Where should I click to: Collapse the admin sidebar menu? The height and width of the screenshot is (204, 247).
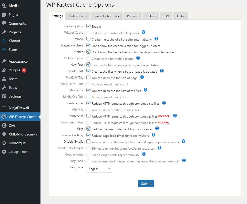16,152
